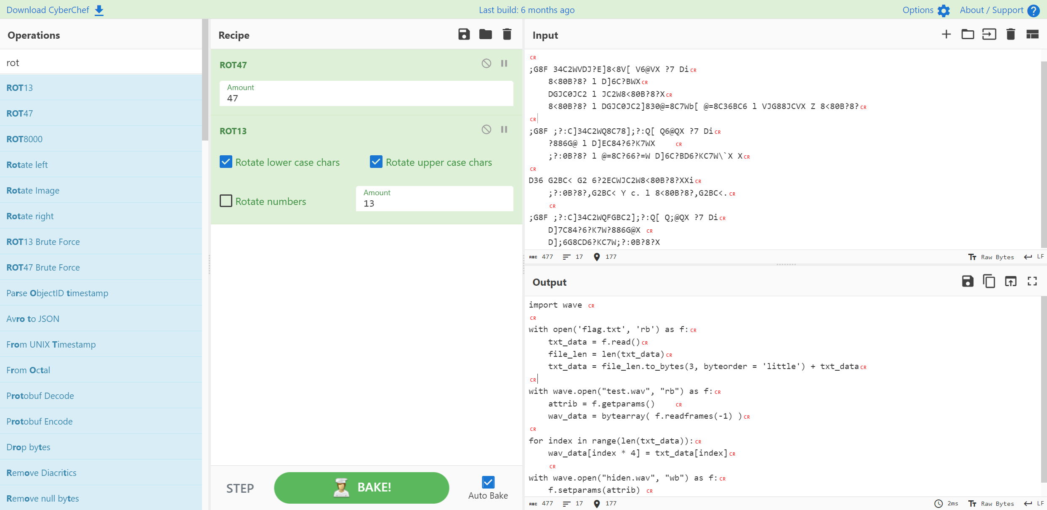Disable the ROT47 operation

(x=486, y=64)
